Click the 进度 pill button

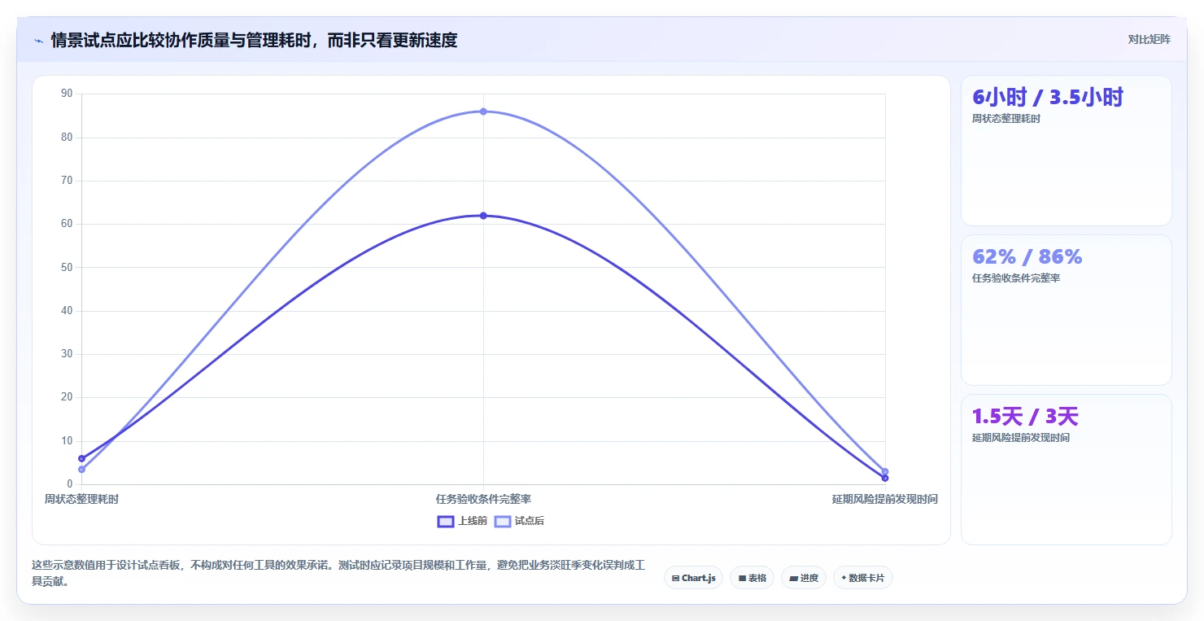804,578
